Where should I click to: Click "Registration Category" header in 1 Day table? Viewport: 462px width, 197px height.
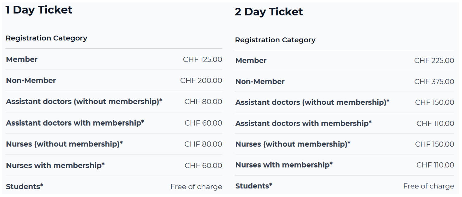[x=46, y=38]
